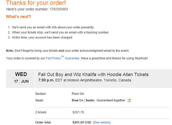Click the day number 17 in date box
This screenshot has height=125, width=172.
16,82
